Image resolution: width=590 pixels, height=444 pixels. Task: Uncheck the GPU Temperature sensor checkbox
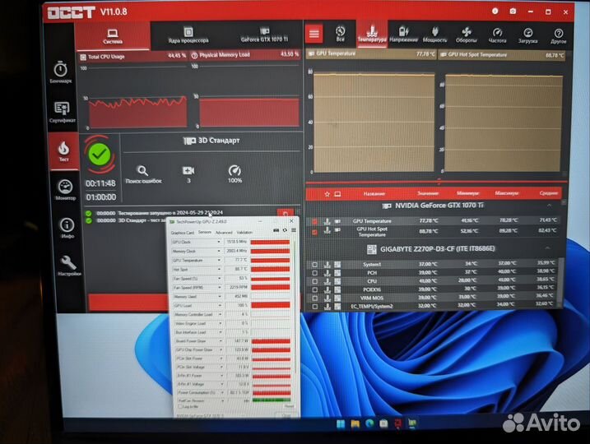(x=314, y=221)
